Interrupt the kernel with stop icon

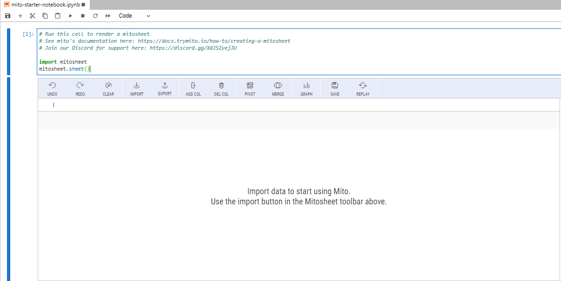click(83, 16)
